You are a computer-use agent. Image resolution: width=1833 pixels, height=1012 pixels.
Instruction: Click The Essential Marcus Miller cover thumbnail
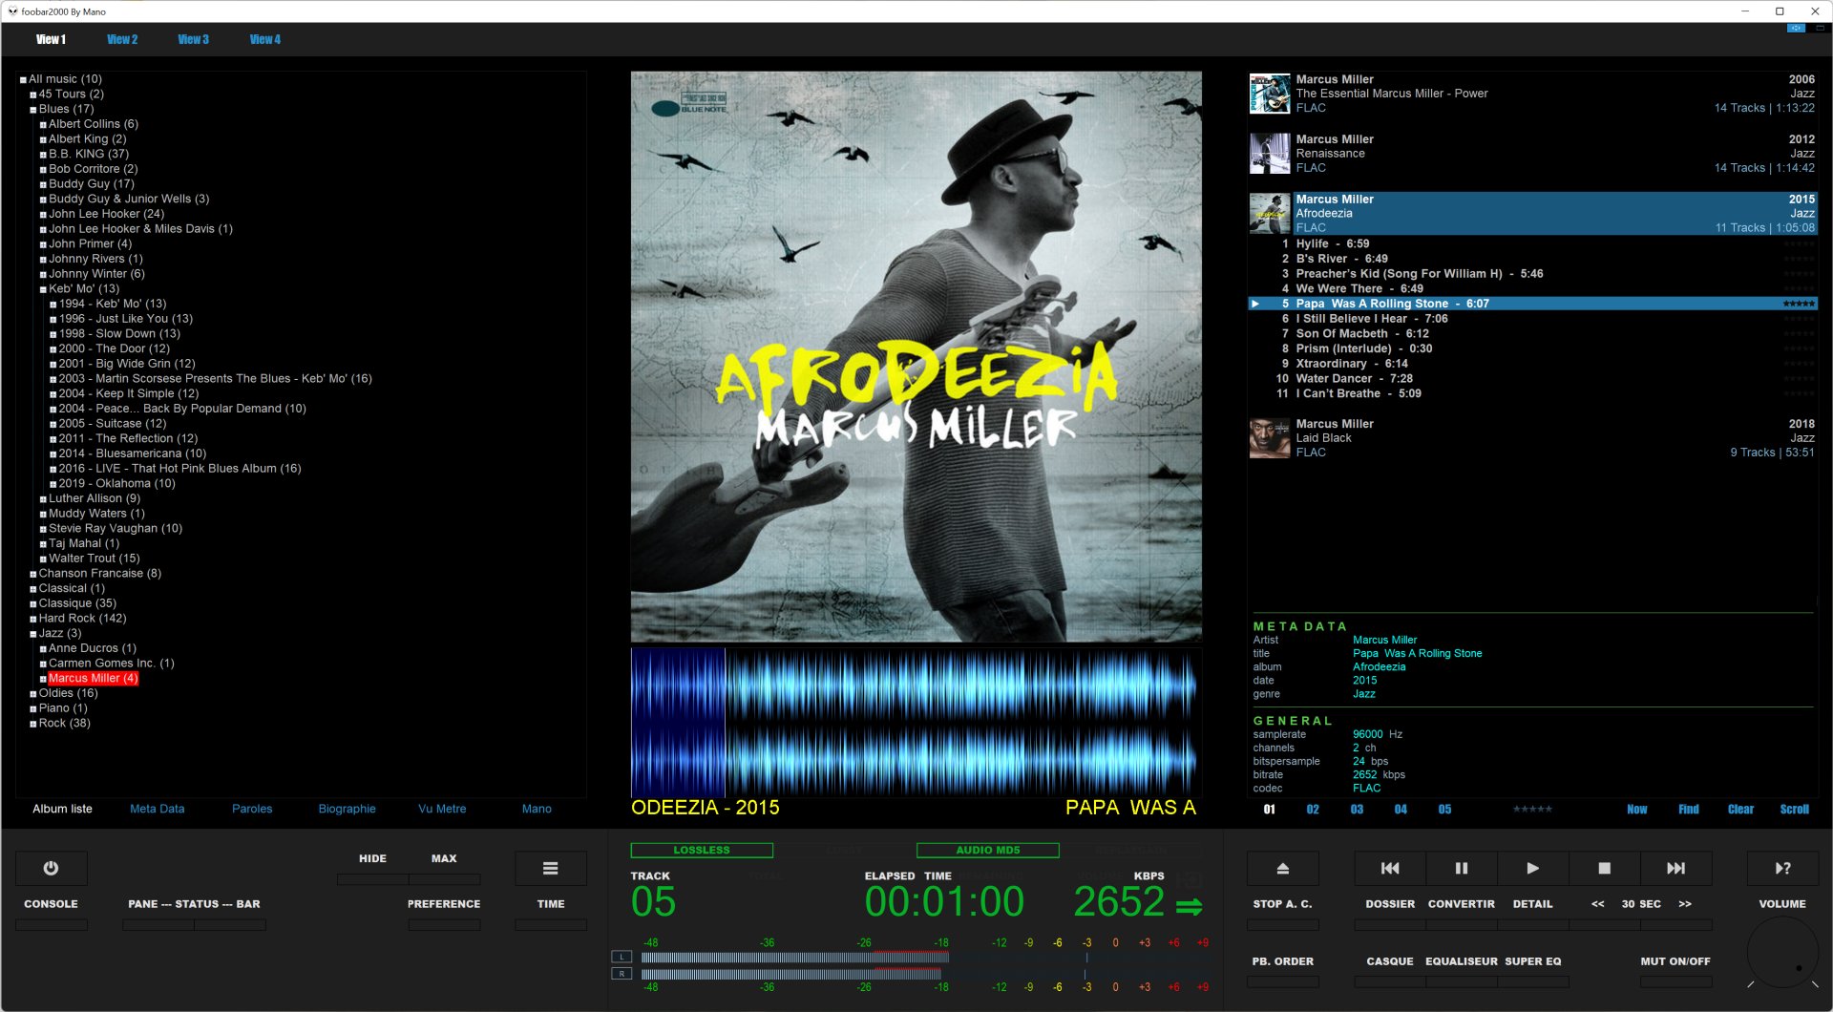click(1270, 94)
